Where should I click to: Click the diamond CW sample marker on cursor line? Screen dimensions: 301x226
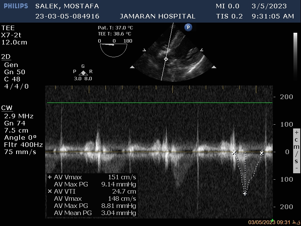[x=166, y=59]
